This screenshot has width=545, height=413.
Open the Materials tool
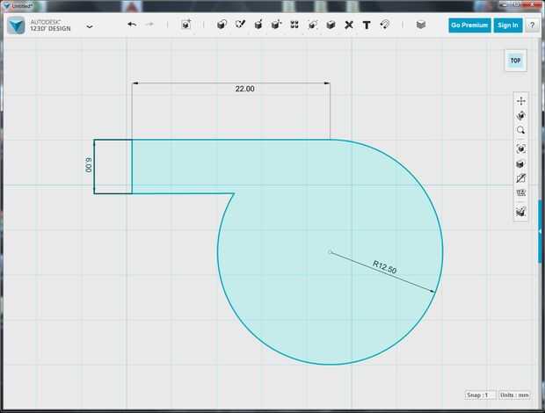(421, 25)
